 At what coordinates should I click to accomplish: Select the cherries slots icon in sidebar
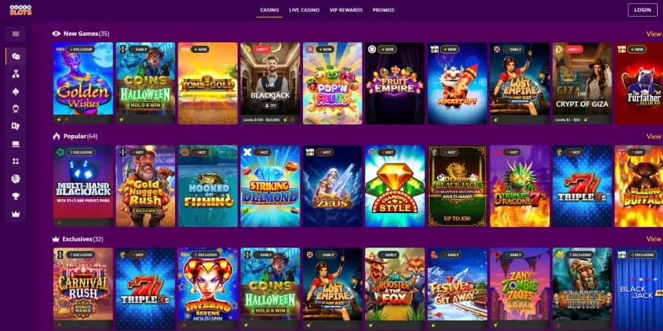tap(16, 74)
